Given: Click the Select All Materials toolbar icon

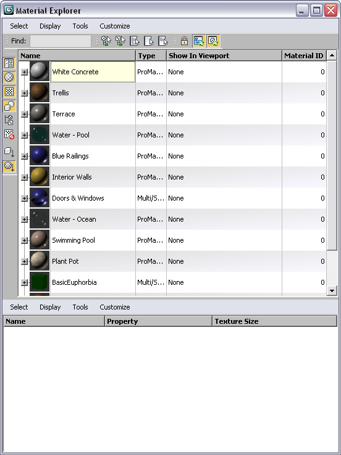Looking at the screenshot, I should coord(106,41).
